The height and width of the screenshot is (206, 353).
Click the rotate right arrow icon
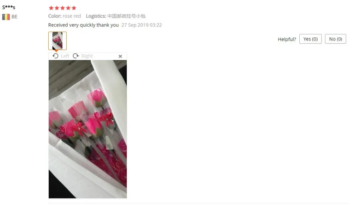click(x=76, y=56)
